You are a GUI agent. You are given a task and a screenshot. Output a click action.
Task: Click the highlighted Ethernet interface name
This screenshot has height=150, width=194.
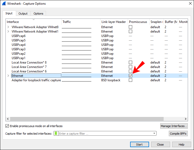point(17,76)
